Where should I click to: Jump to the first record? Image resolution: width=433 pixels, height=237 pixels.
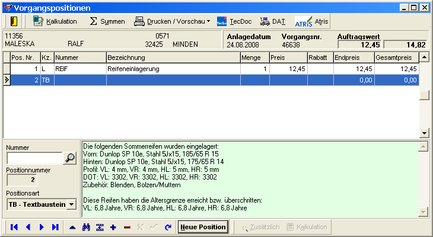click(x=14, y=227)
